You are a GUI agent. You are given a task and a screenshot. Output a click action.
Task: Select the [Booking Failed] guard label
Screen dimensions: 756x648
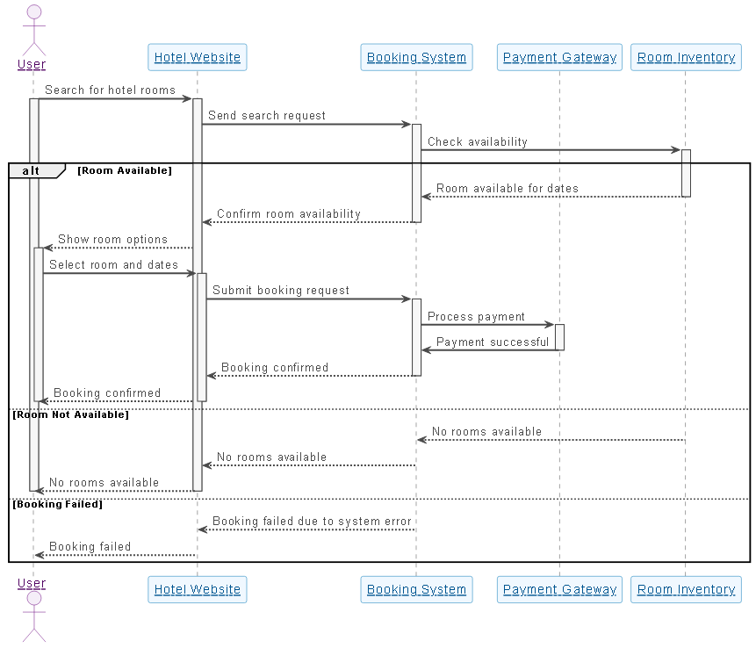pyautogui.click(x=57, y=504)
